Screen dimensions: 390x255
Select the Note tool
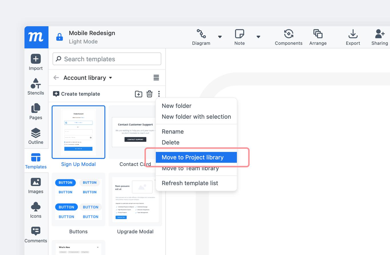(240, 37)
